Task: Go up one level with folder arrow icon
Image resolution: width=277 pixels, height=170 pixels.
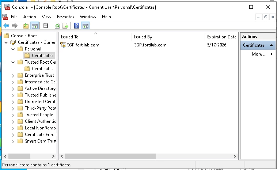Action: coord(26,26)
